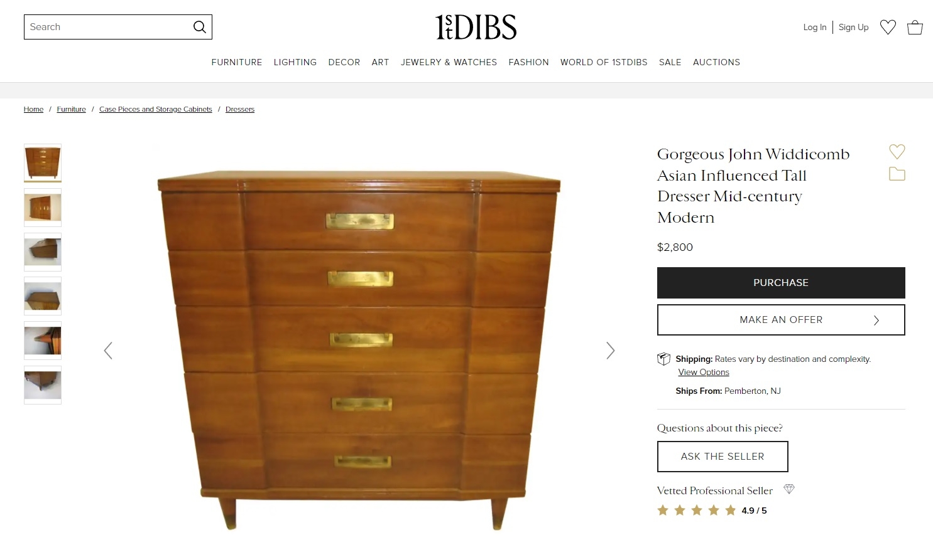Show previous product image with left arrow
The width and height of the screenshot is (933, 540).
click(x=108, y=351)
